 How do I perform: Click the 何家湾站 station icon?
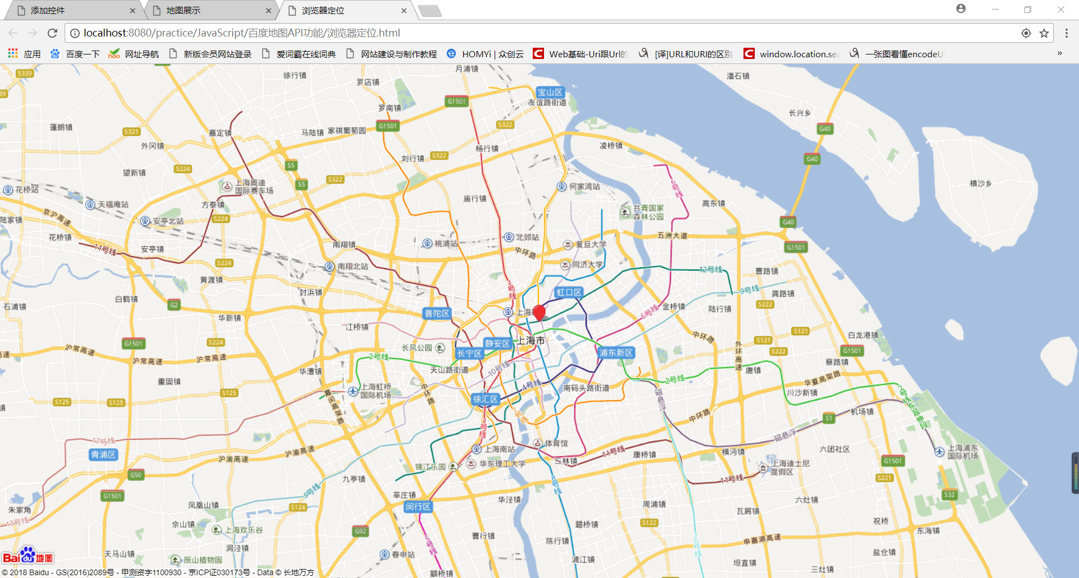pyautogui.click(x=561, y=186)
